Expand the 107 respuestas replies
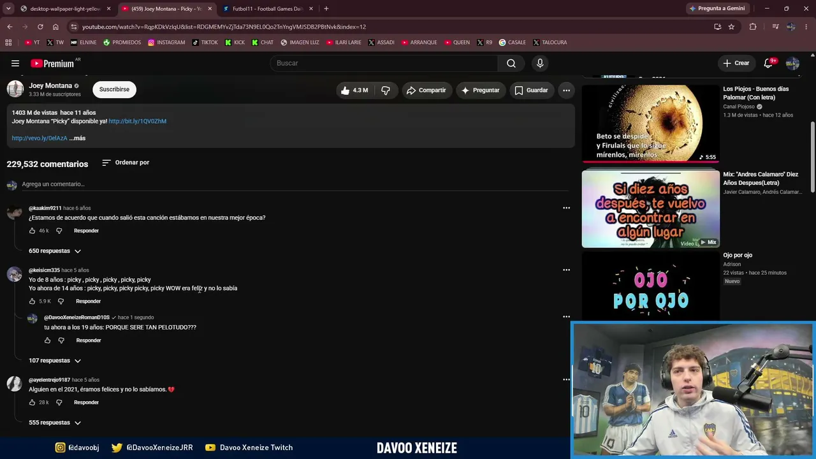The height and width of the screenshot is (459, 816). coord(55,361)
